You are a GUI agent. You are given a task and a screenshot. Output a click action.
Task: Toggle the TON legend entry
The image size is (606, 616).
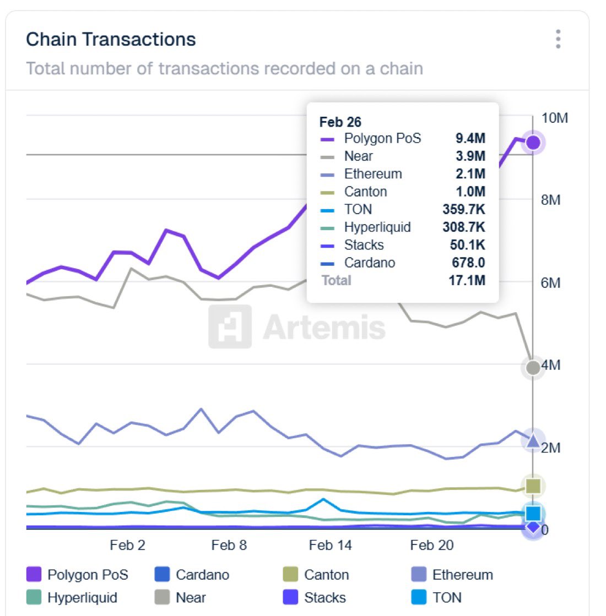tap(436, 598)
